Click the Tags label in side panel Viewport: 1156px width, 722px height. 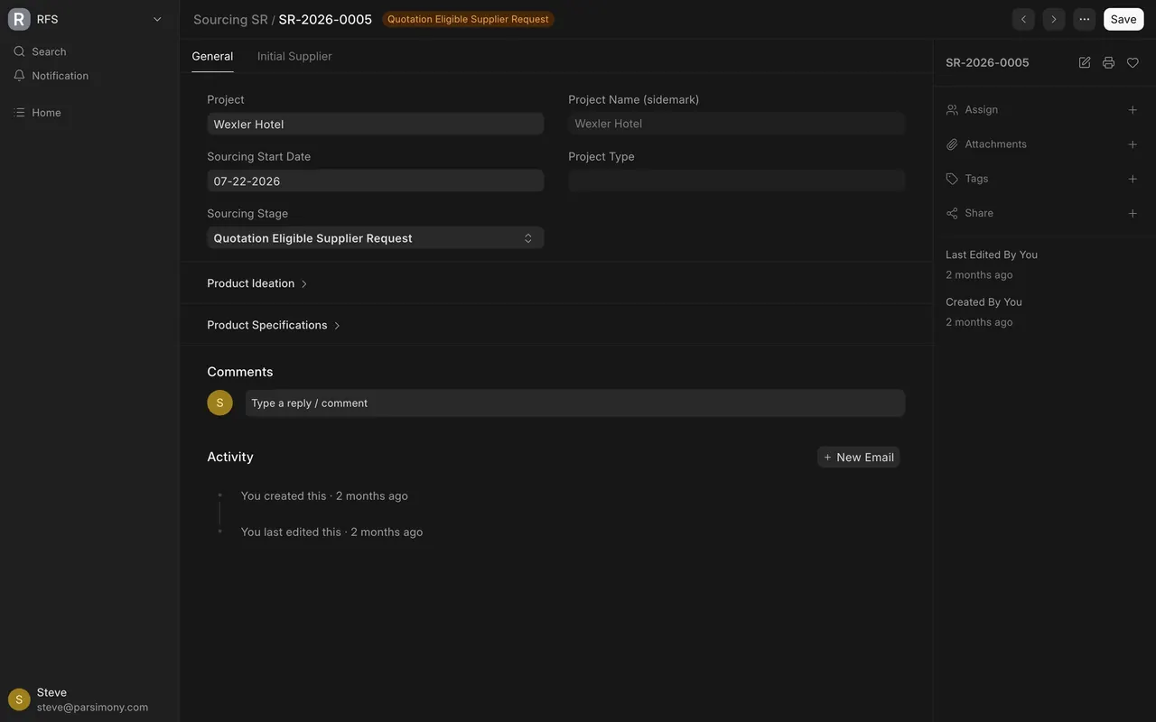click(976, 179)
